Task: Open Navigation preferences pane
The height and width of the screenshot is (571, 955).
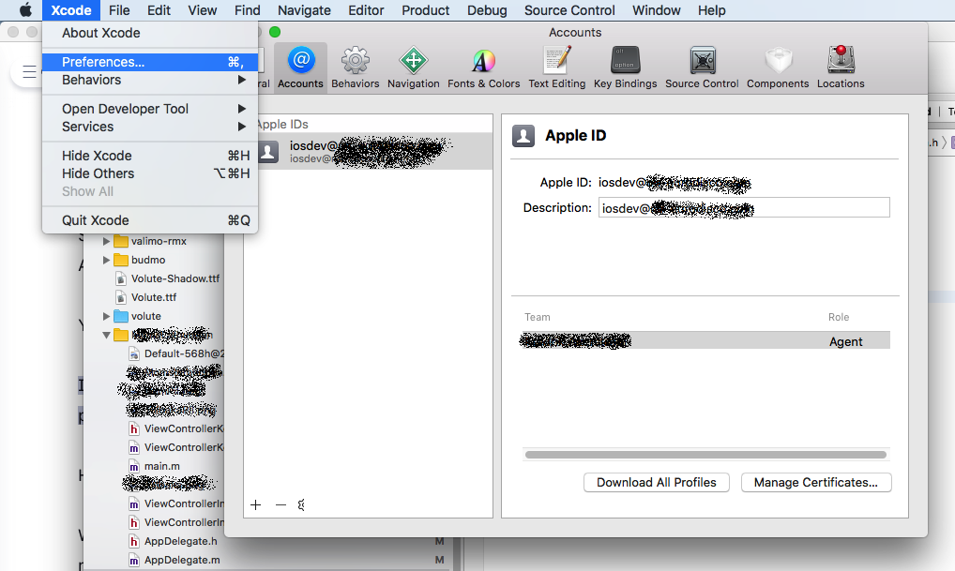Action: pyautogui.click(x=413, y=68)
